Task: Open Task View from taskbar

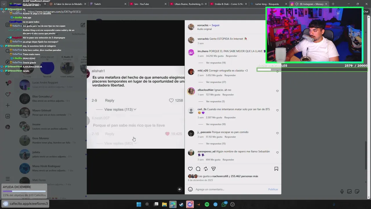Action: tap(156, 204)
